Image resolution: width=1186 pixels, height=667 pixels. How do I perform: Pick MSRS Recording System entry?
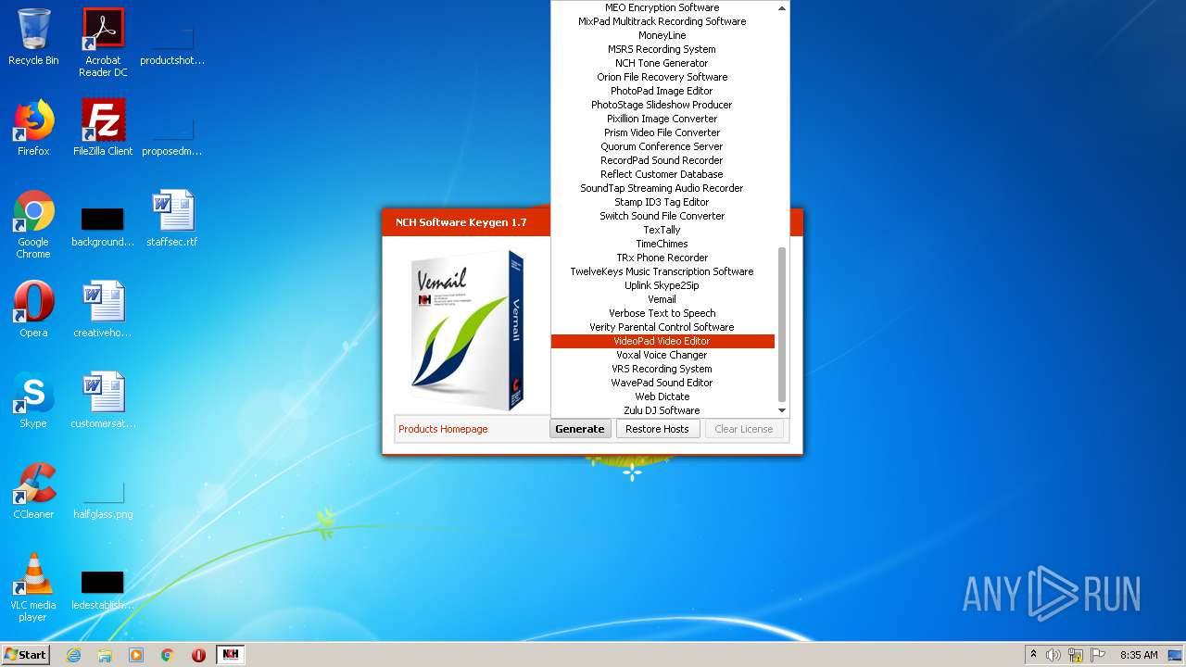[x=662, y=49]
